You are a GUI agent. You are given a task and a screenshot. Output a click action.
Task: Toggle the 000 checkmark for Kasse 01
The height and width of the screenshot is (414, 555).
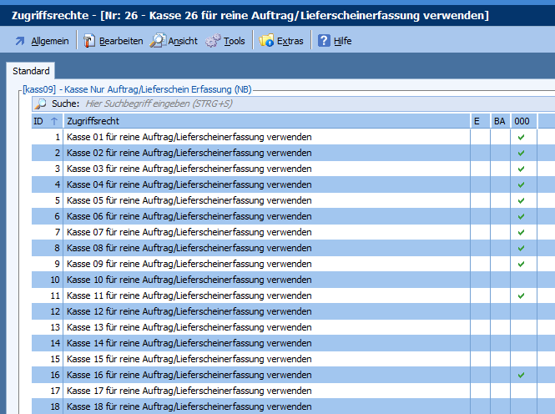coord(522,137)
